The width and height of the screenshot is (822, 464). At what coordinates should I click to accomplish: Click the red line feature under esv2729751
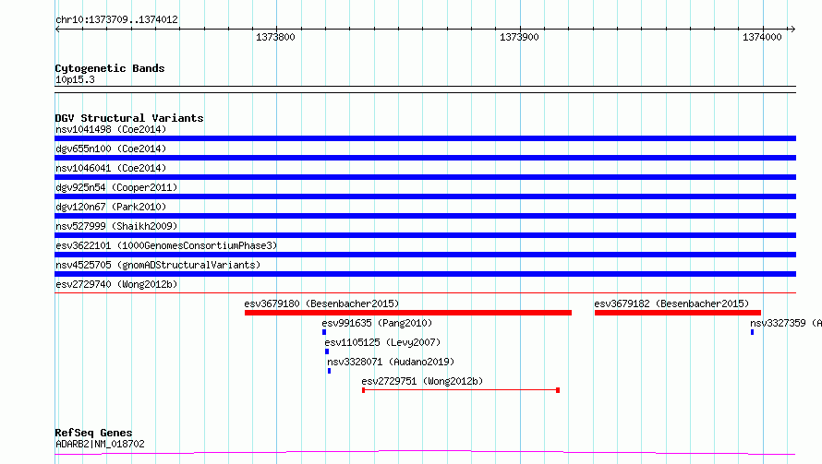pos(461,390)
